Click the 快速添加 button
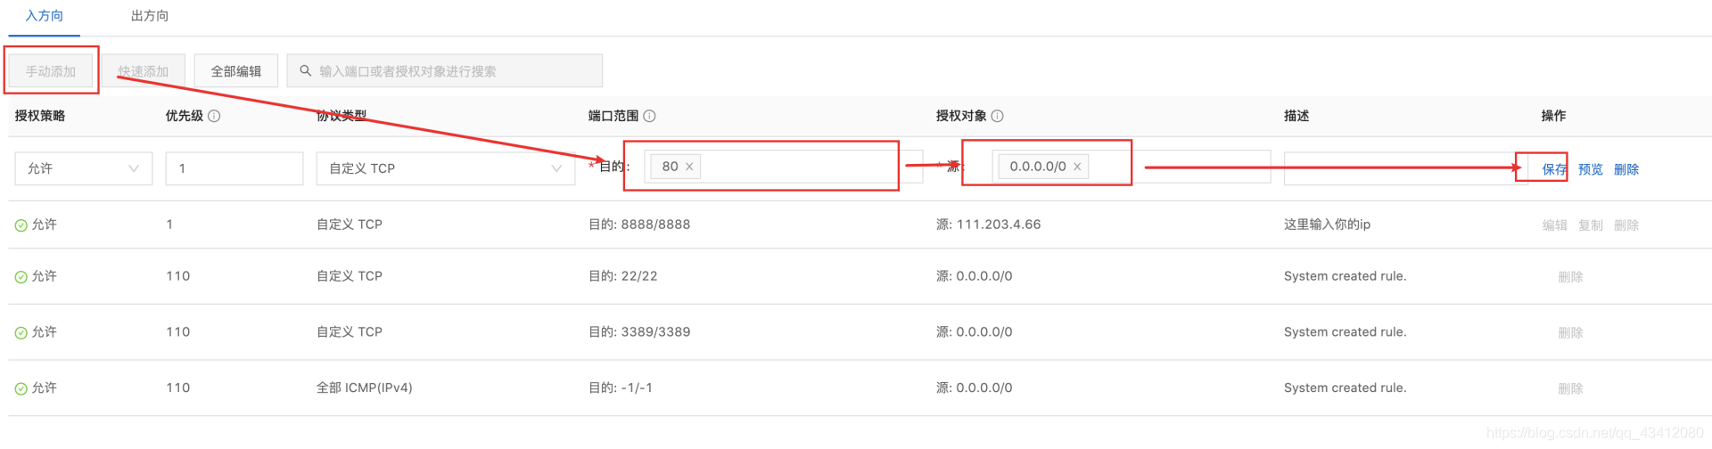This screenshot has width=1712, height=449. coord(143,71)
